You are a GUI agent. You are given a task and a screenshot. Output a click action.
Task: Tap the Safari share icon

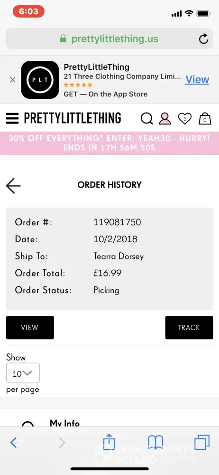pyautogui.click(x=109, y=442)
